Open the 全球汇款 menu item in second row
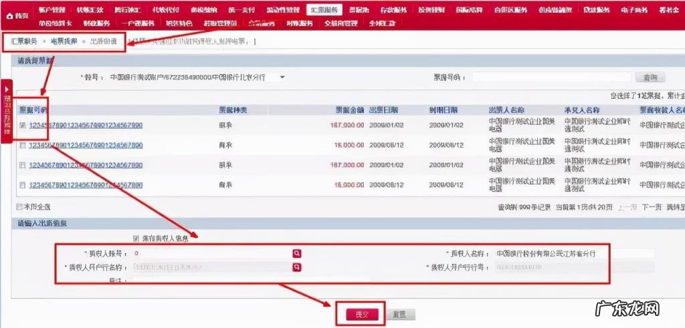685x328 pixels. [x=382, y=23]
